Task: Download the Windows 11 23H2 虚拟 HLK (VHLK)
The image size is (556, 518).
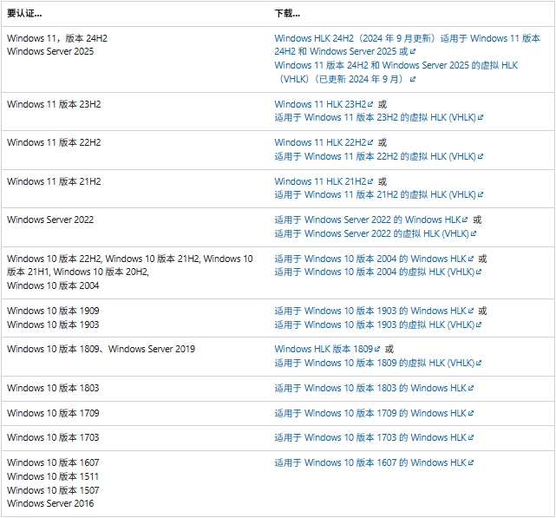Action: [x=375, y=117]
